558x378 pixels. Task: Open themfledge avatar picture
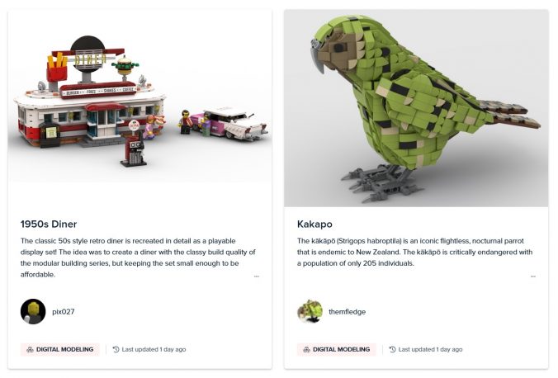(x=310, y=311)
